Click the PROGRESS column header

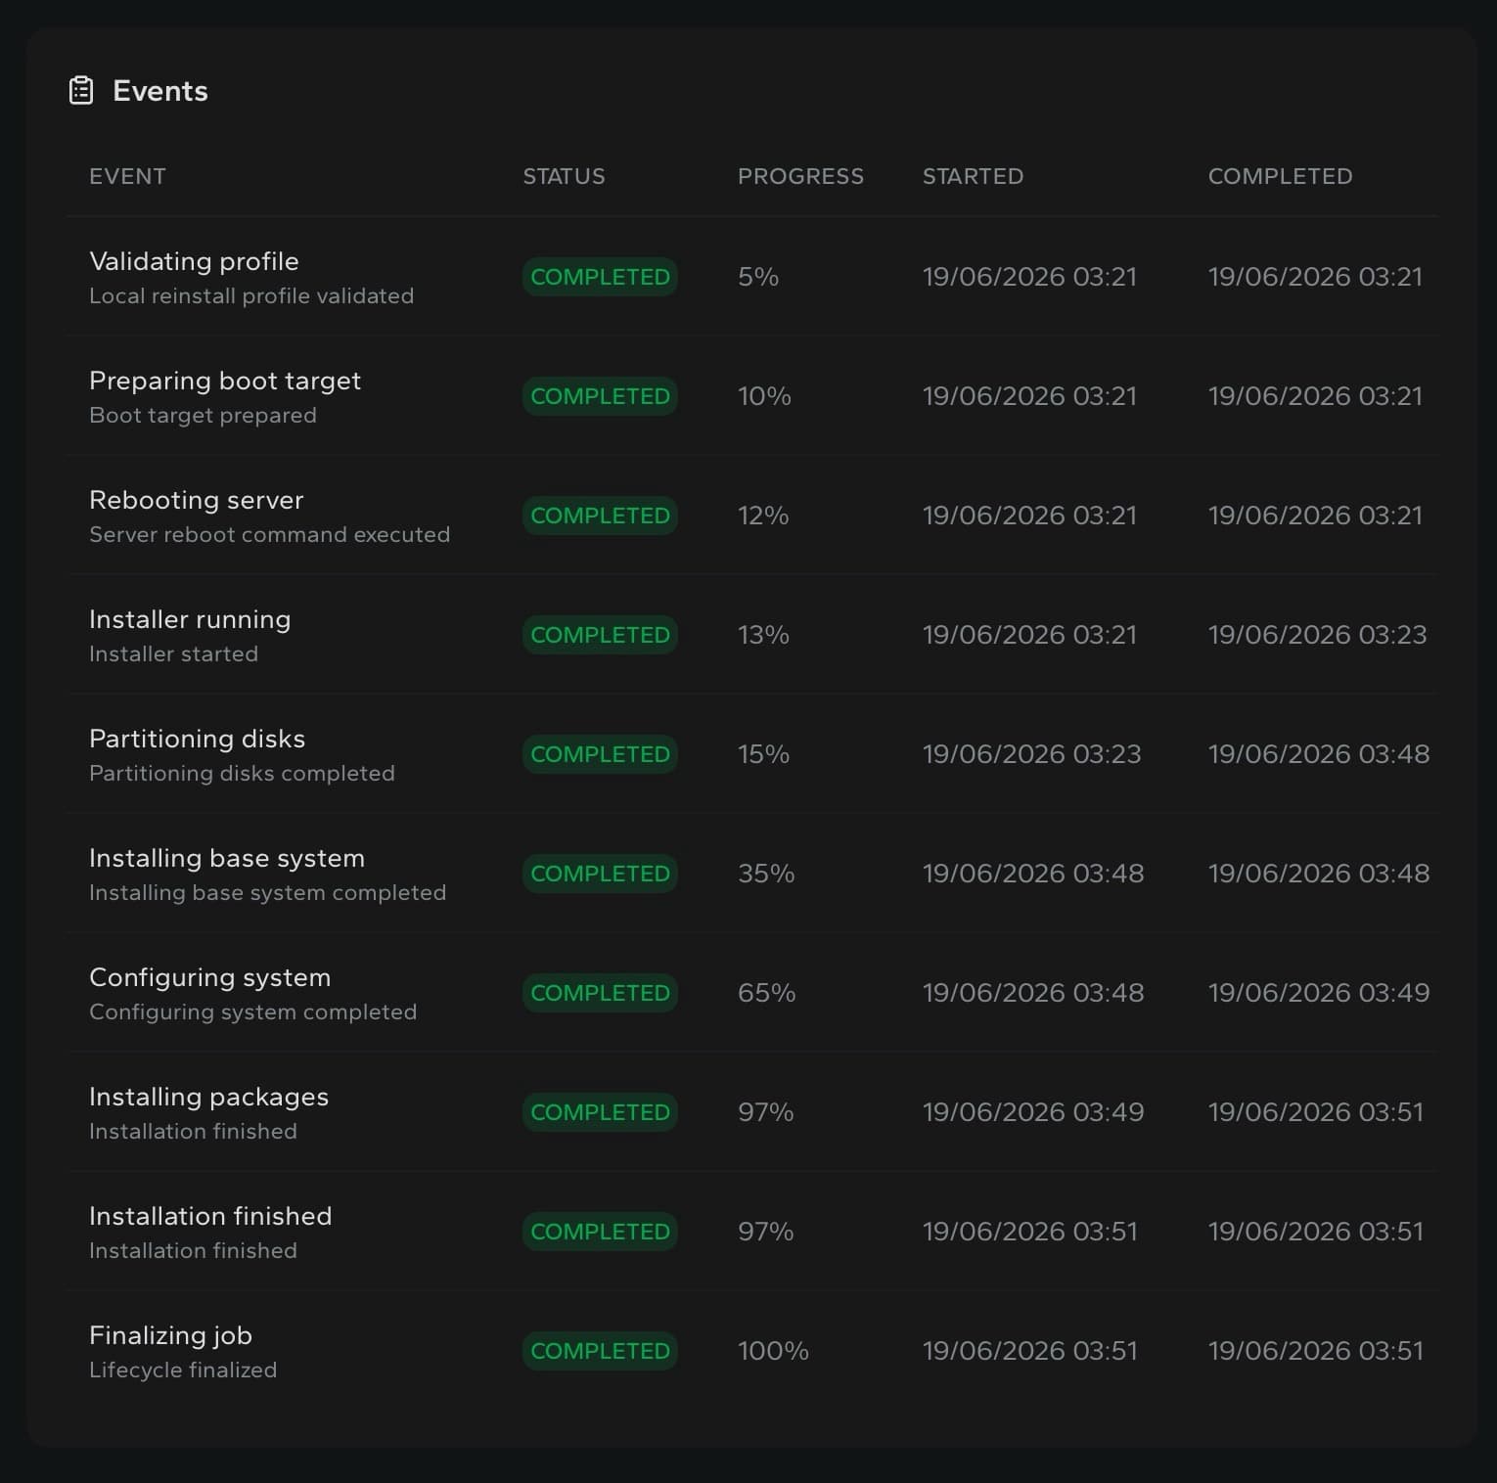[800, 176]
